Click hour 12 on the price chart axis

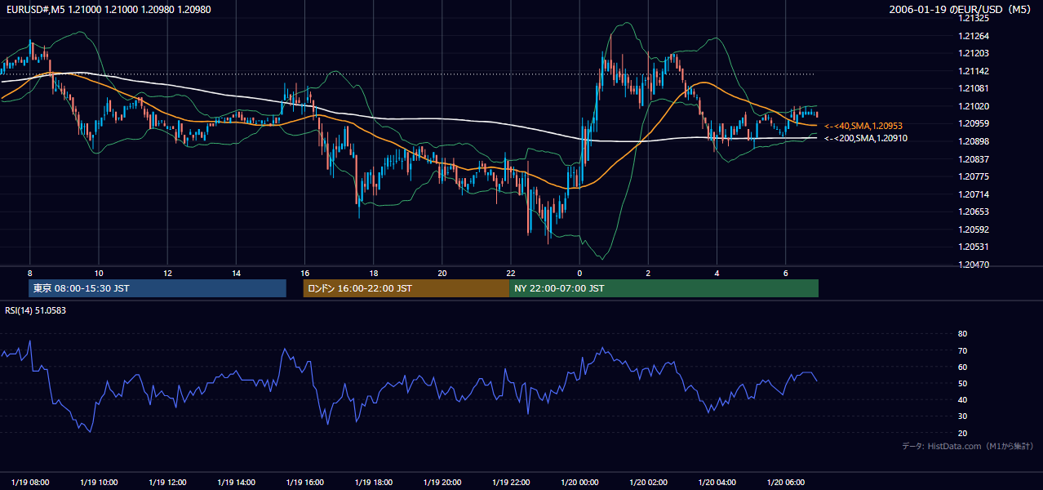[166, 273]
